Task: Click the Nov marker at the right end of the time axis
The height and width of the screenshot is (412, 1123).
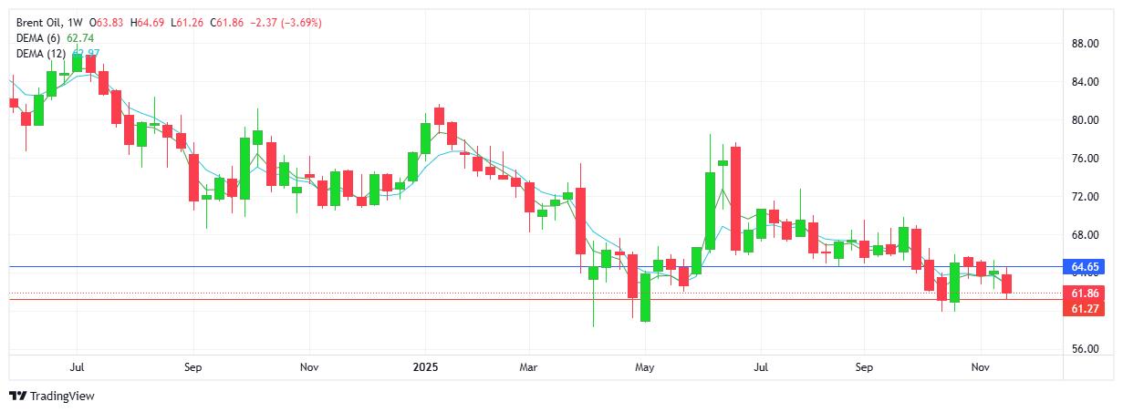Action: coord(981,367)
